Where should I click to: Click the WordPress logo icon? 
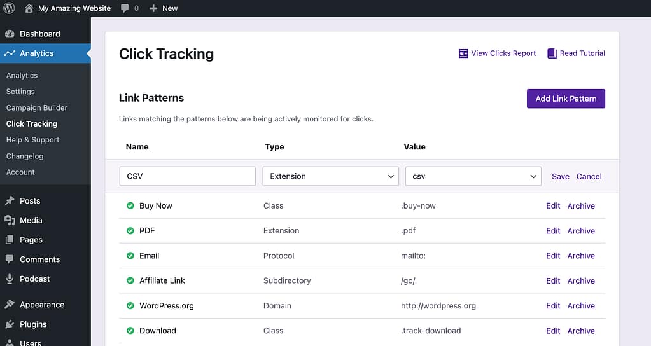click(9, 8)
